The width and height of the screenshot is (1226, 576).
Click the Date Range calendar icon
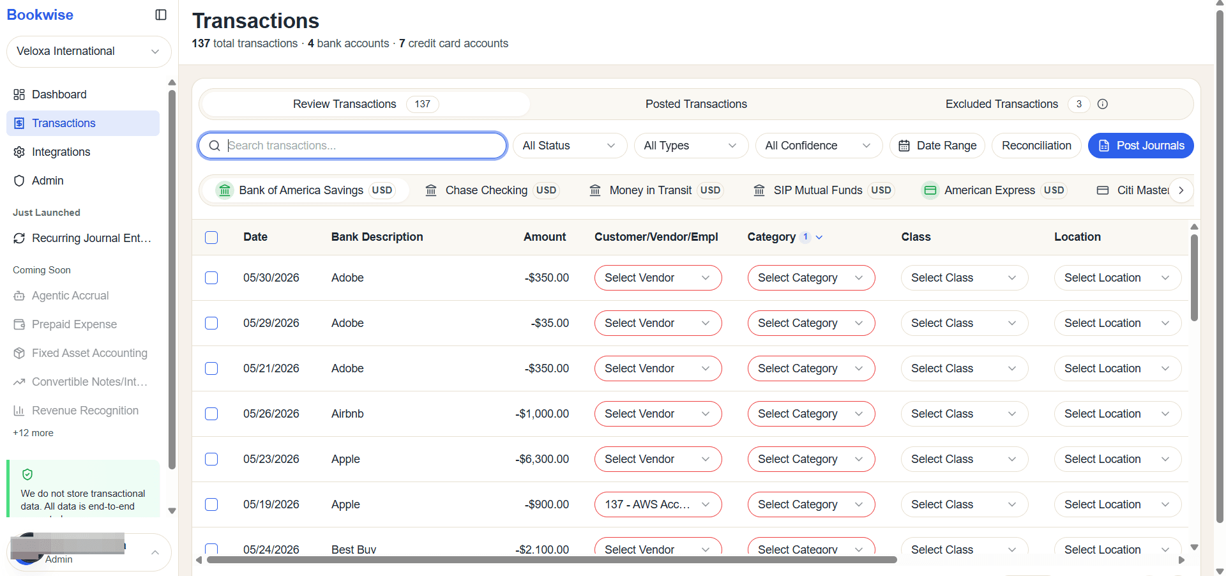[904, 146]
